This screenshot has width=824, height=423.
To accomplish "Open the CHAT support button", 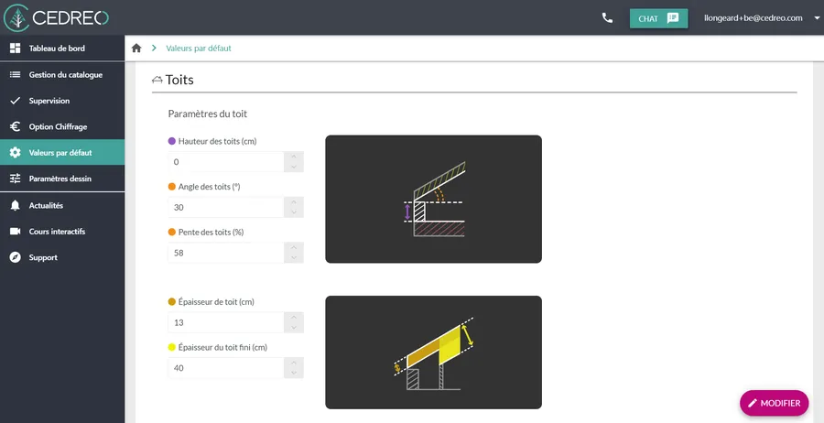I will coord(658,17).
